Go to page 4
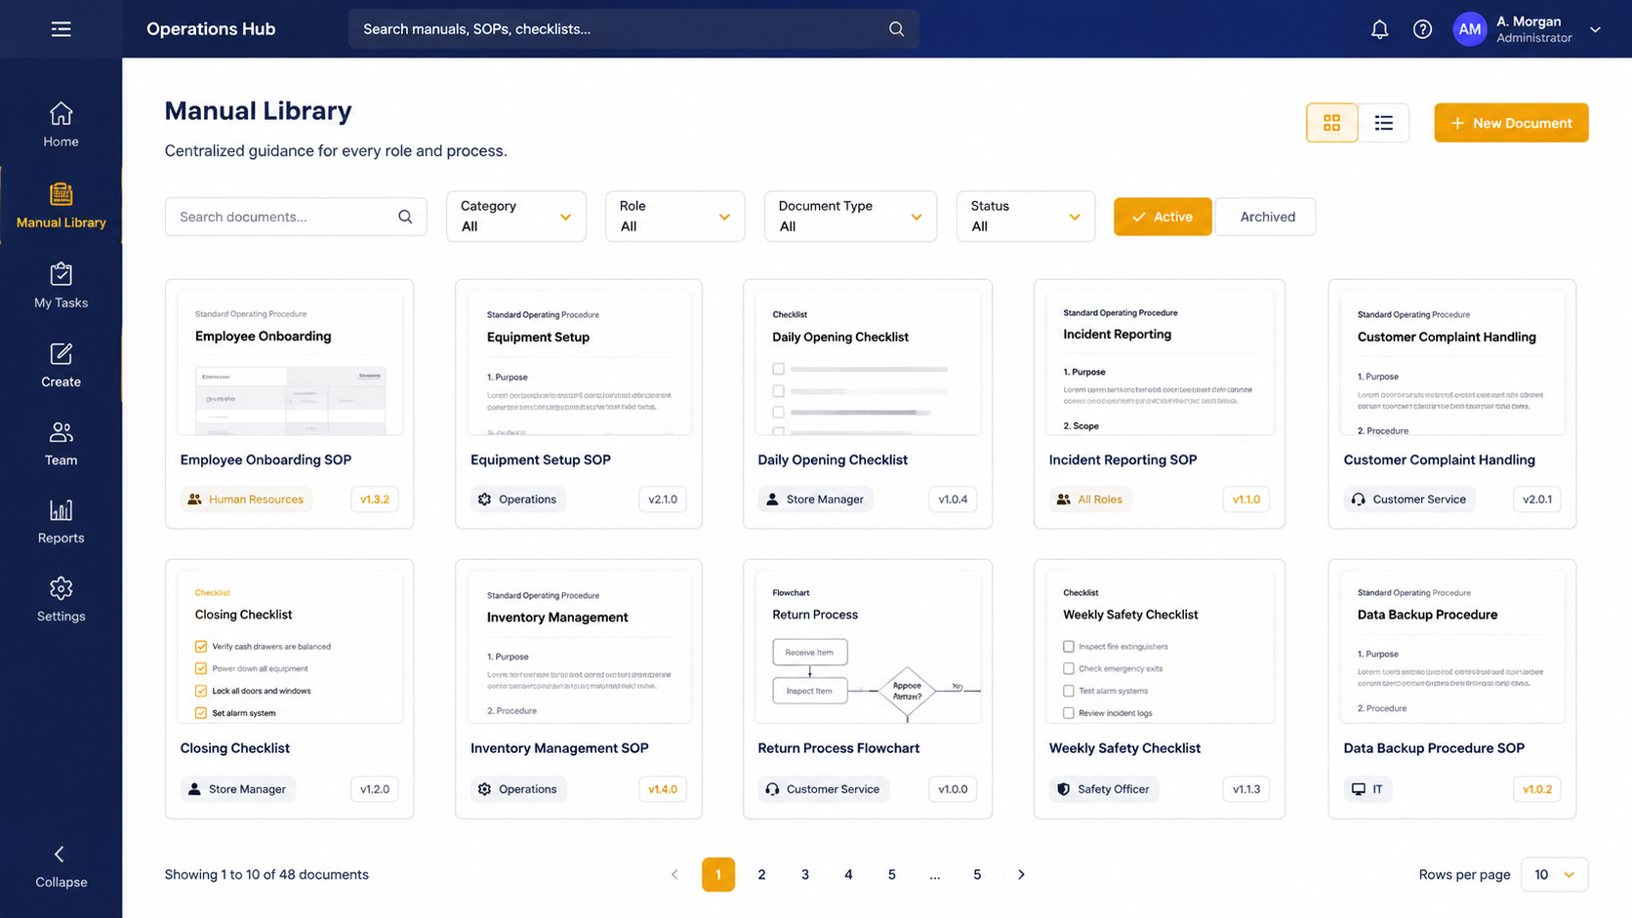 click(x=848, y=875)
